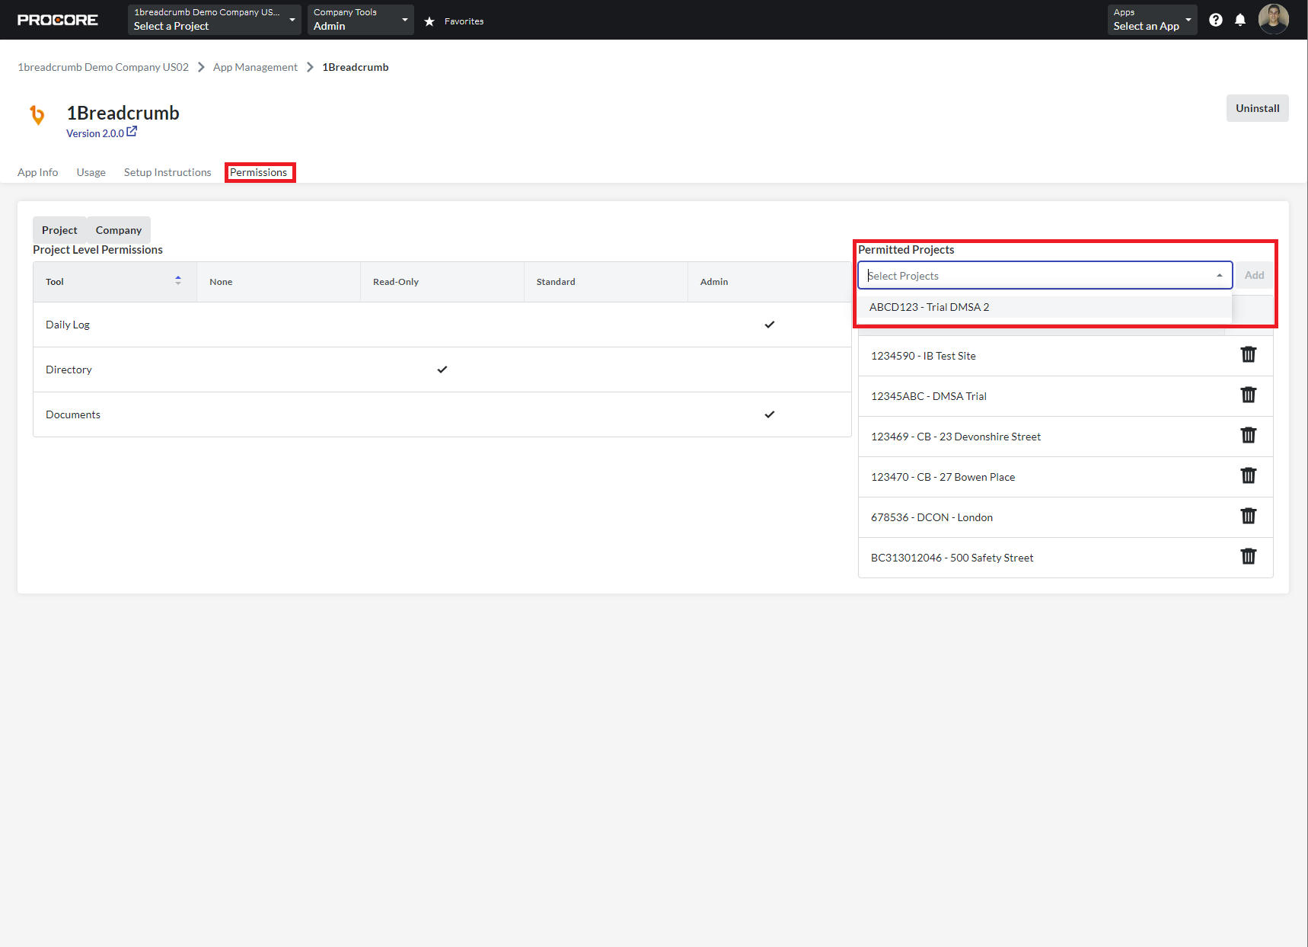Switch to the Setup Instructions tab

167,171
